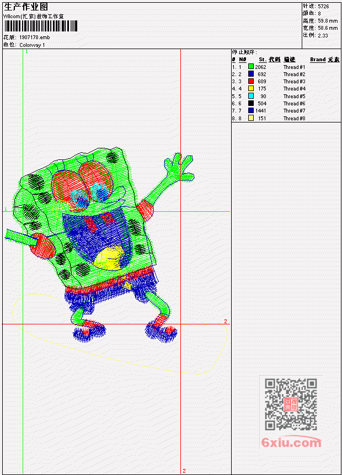The height and width of the screenshot is (475, 342).
Task: Click the stitch count value 5726
Action: [x=323, y=6]
